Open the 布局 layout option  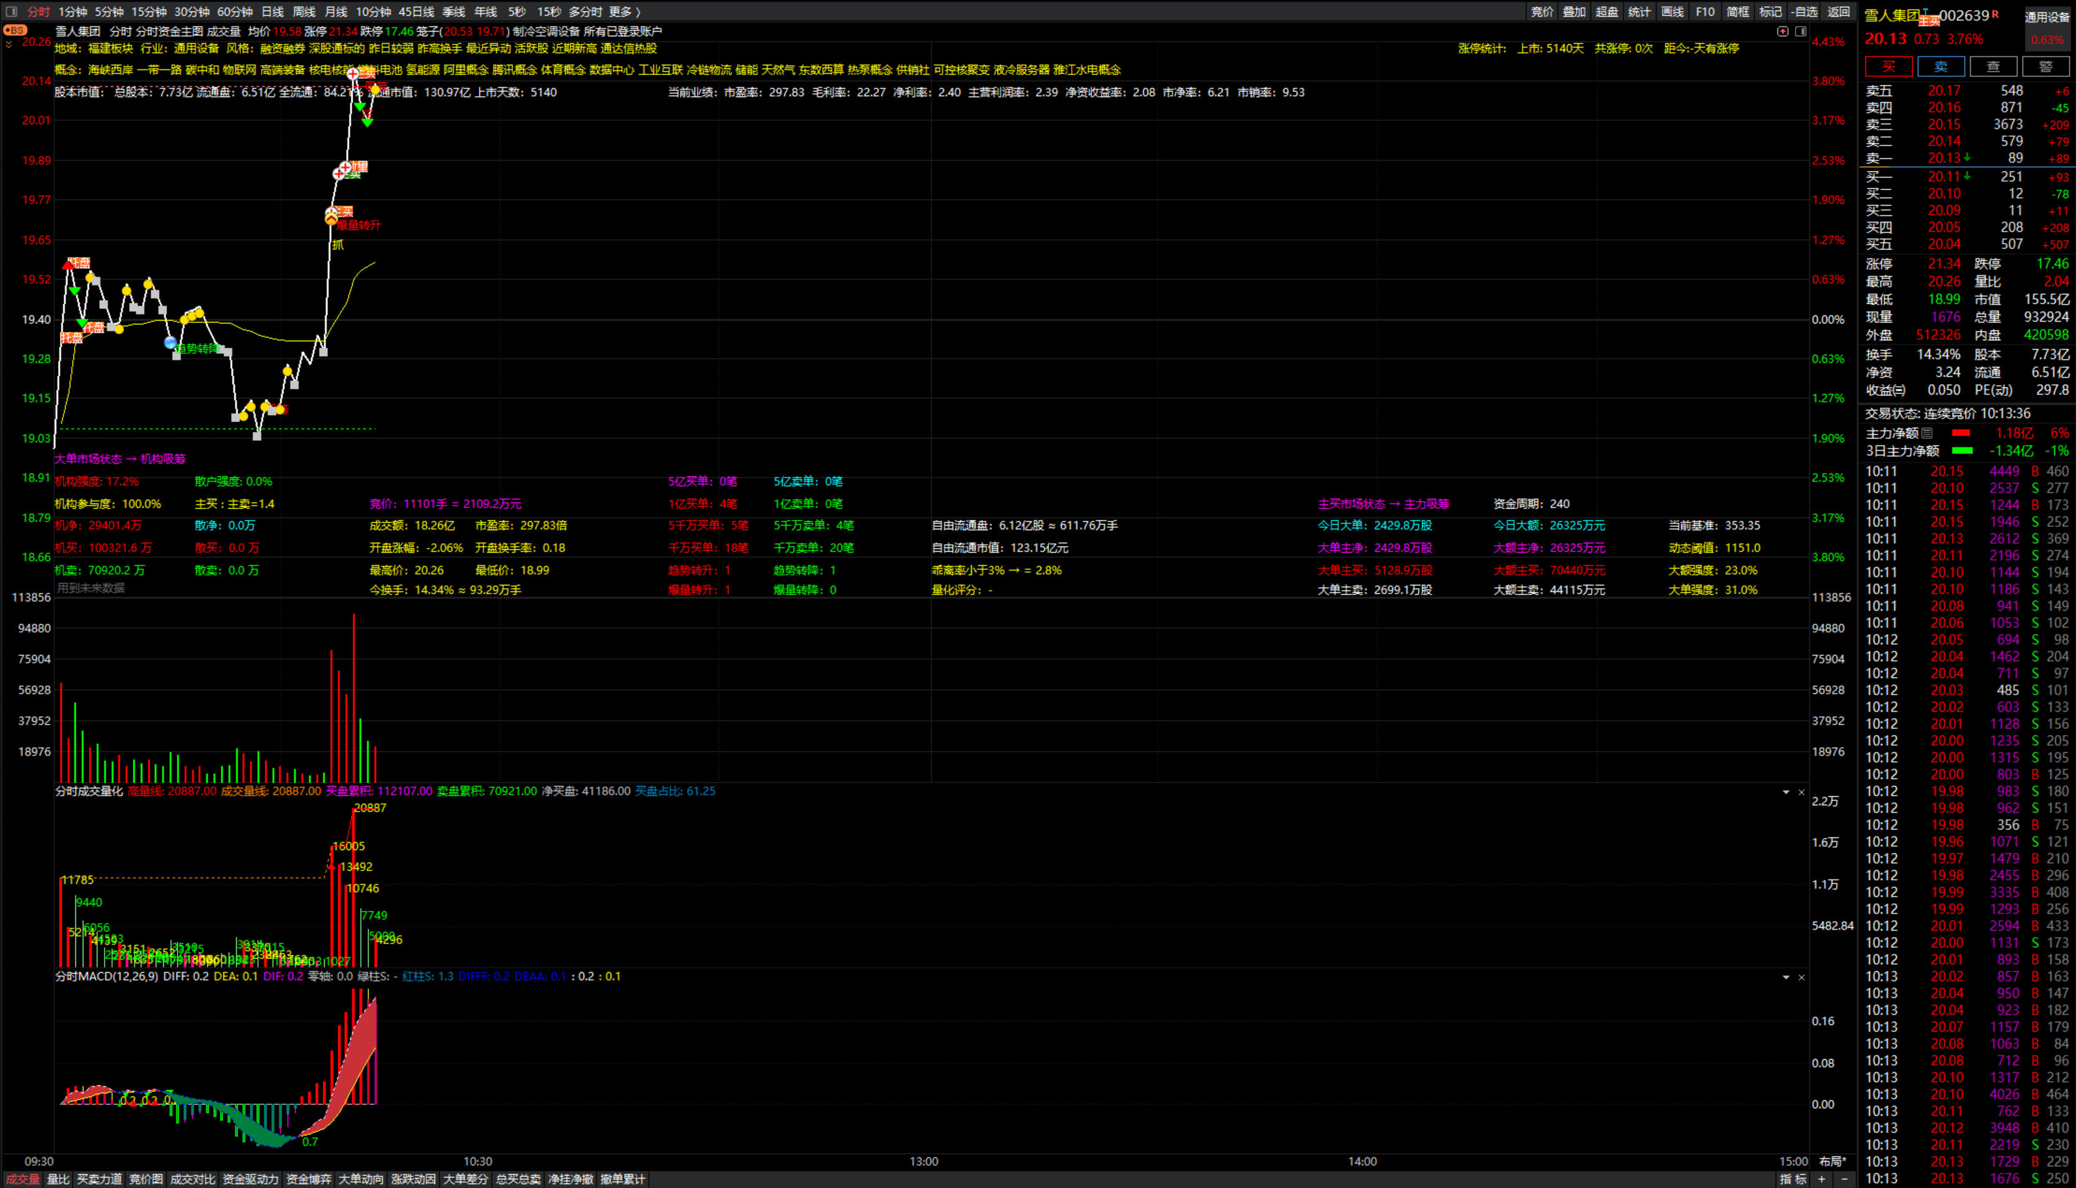pyautogui.click(x=1832, y=1161)
